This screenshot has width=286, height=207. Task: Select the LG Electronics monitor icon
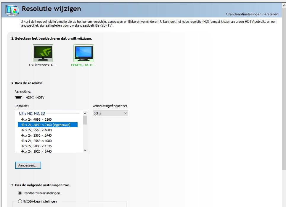pyautogui.click(x=43, y=53)
